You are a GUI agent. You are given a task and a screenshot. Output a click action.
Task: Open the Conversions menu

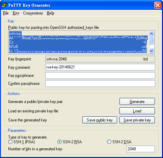(33, 13)
